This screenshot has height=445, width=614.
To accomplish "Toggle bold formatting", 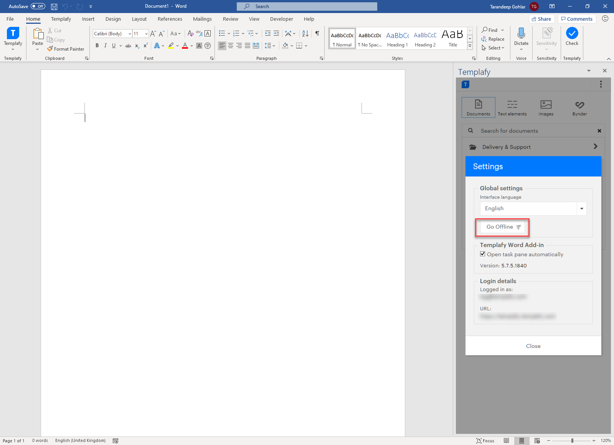I will coord(97,46).
